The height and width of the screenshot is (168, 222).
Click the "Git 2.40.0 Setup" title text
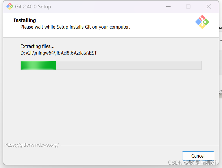[x=33, y=7]
